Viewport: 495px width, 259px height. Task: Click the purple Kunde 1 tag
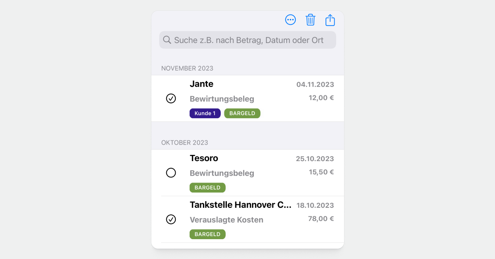[205, 113]
